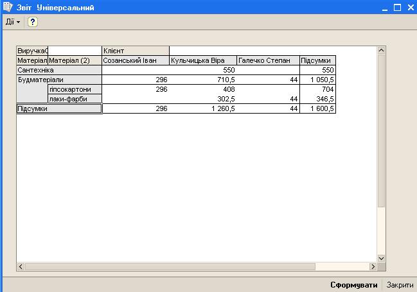Click the Матеріал header cell
Image resolution: width=417 pixels, height=292 pixels.
[x=32, y=60]
